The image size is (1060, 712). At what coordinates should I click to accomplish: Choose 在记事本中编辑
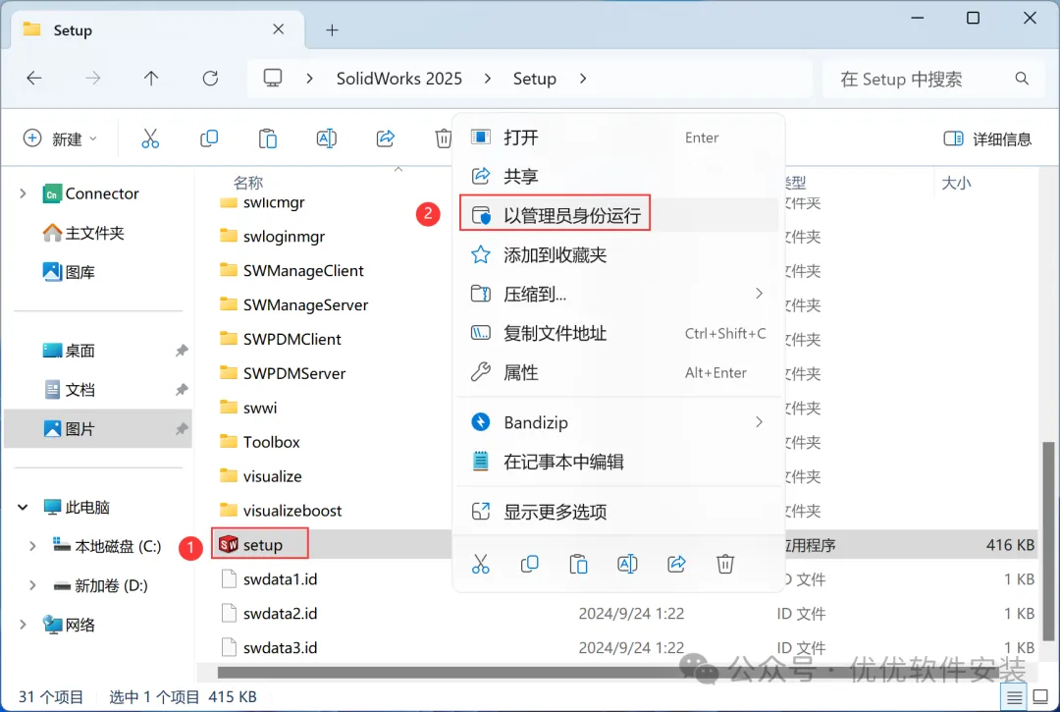click(618, 462)
